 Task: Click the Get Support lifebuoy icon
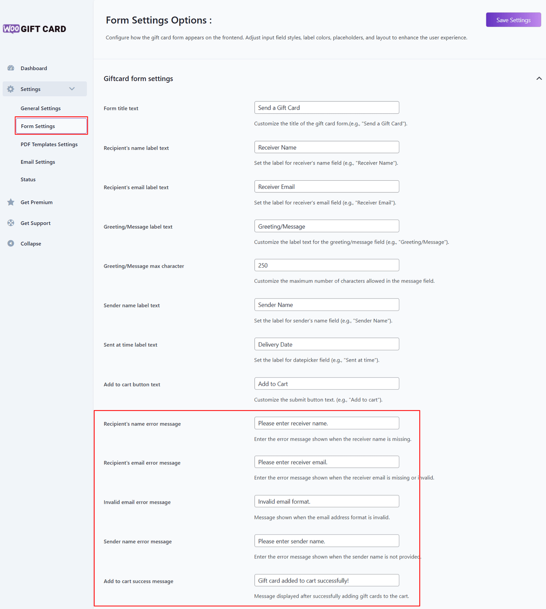pyautogui.click(x=11, y=223)
